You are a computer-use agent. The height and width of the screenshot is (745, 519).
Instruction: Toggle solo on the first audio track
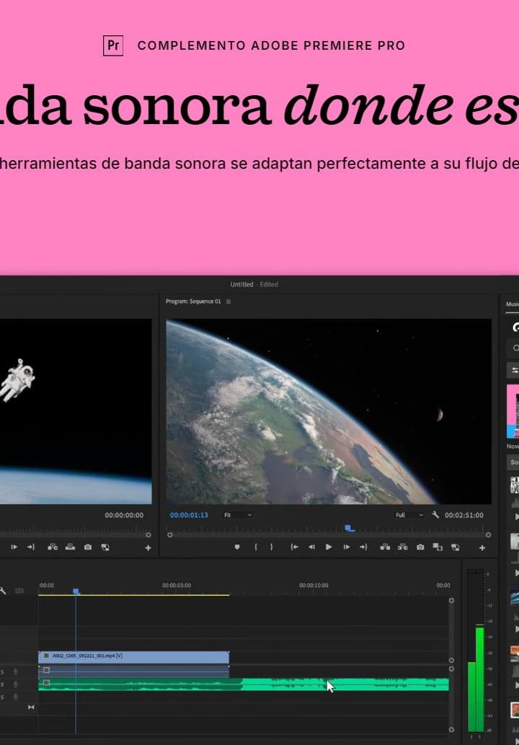click(x=2, y=671)
